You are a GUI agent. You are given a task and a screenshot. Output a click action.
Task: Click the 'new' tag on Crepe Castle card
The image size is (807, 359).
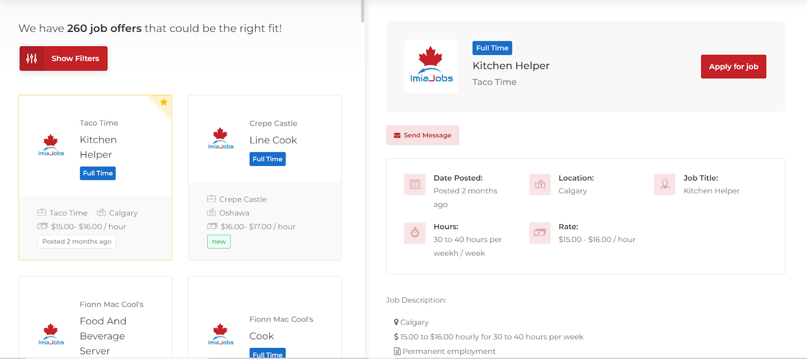(x=219, y=242)
